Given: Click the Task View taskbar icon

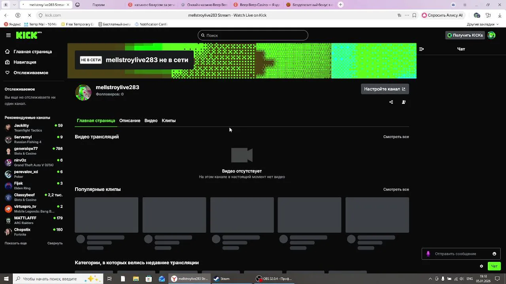Looking at the screenshot, I should (110, 279).
